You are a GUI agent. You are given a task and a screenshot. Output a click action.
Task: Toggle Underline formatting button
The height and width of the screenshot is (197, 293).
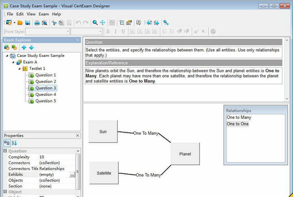point(123,31)
